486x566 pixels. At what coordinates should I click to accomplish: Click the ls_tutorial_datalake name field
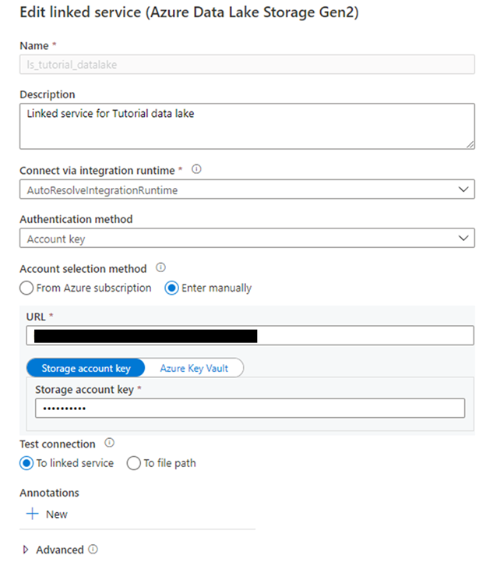click(x=247, y=64)
